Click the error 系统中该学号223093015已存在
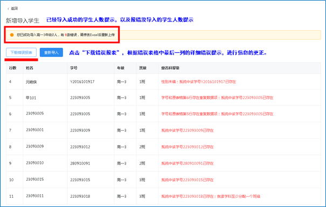326x207 pixels. click(188, 180)
